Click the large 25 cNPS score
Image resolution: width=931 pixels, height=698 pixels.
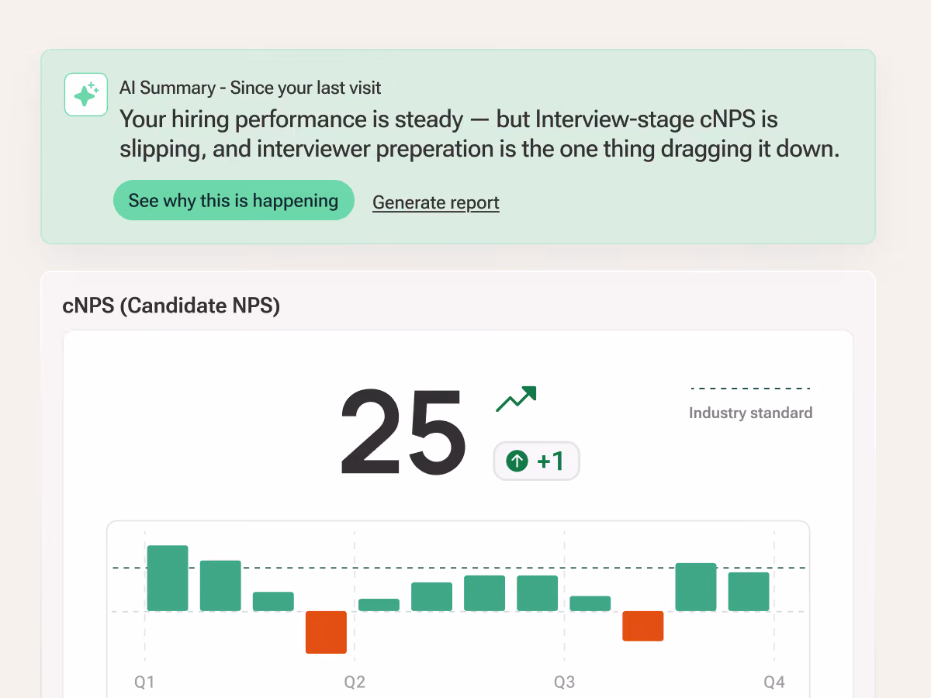403,432
